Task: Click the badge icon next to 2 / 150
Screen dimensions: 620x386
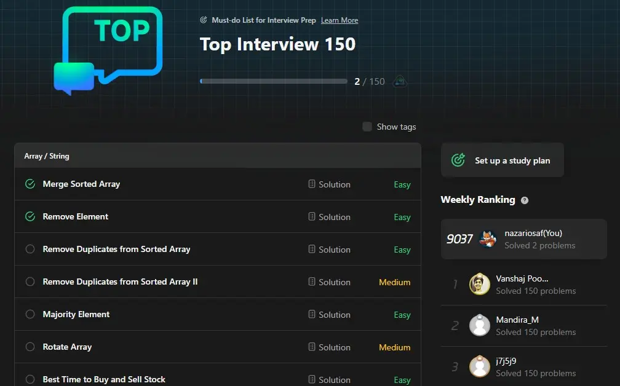Action: pyautogui.click(x=400, y=81)
